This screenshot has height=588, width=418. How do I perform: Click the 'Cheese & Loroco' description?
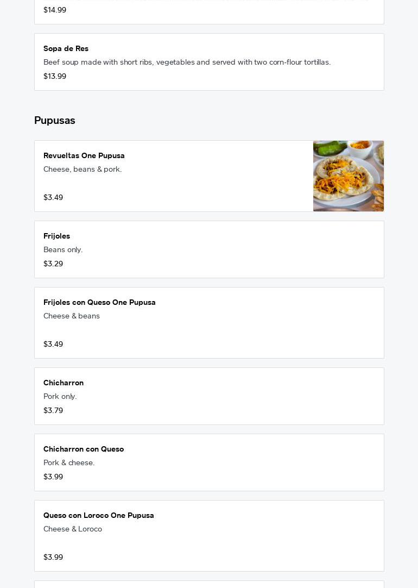point(73,529)
